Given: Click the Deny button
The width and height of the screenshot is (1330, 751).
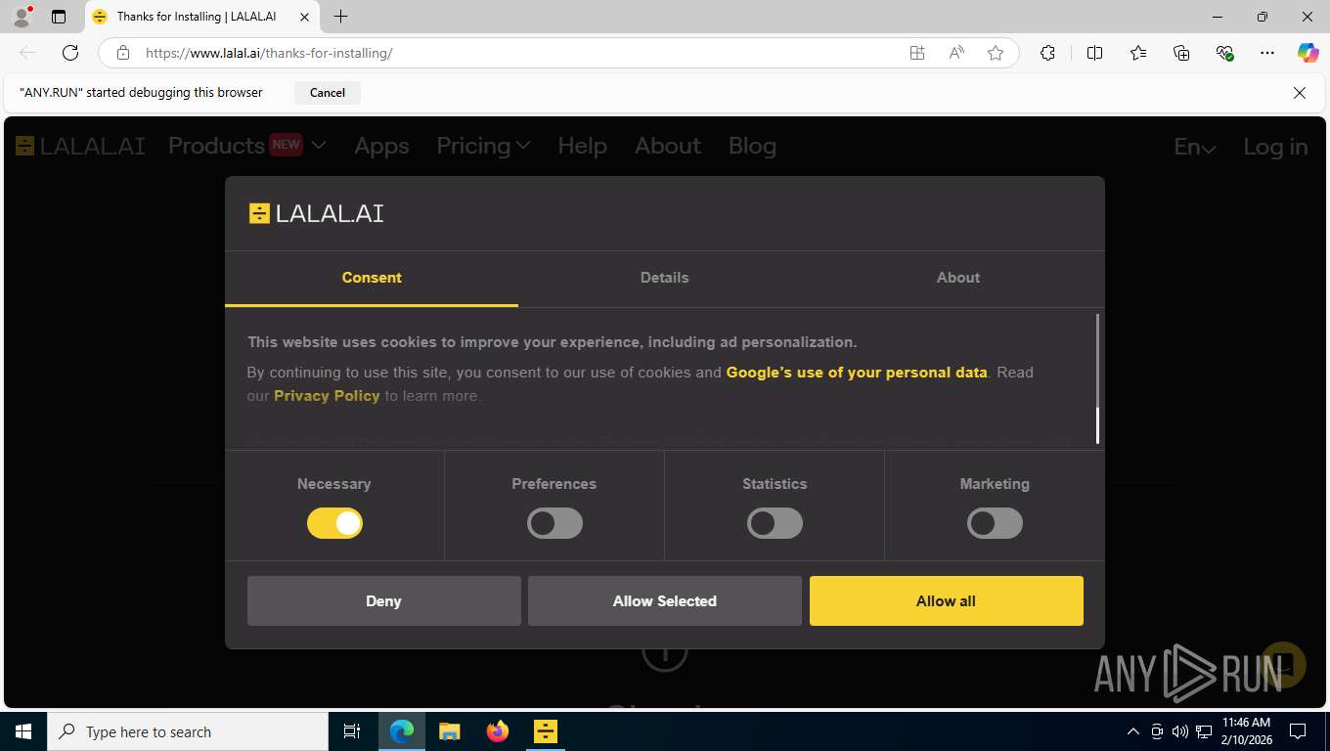Looking at the screenshot, I should 384,600.
